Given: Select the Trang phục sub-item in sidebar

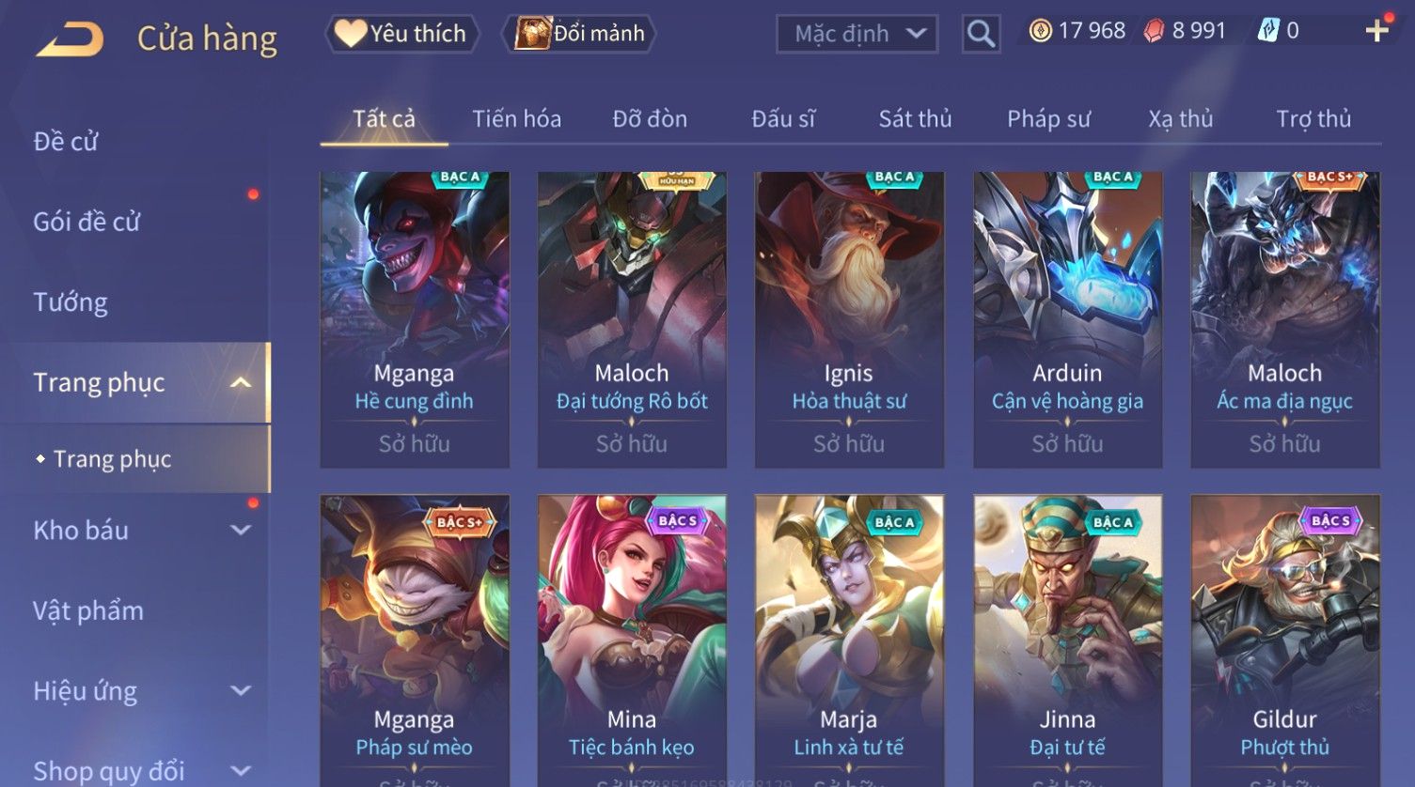Looking at the screenshot, I should [112, 459].
